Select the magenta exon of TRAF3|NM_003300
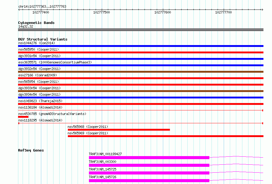Viewport: 272px width, 184px height. tap(149, 165)
